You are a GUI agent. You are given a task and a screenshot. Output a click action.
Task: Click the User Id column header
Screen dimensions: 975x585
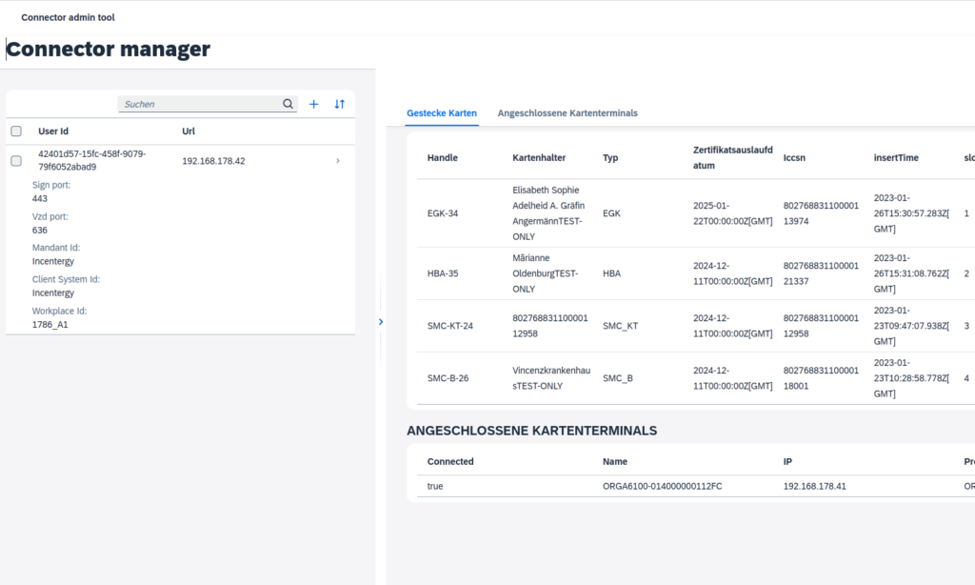(53, 131)
